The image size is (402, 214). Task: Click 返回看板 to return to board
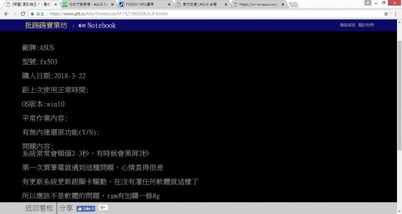[x=39, y=208]
